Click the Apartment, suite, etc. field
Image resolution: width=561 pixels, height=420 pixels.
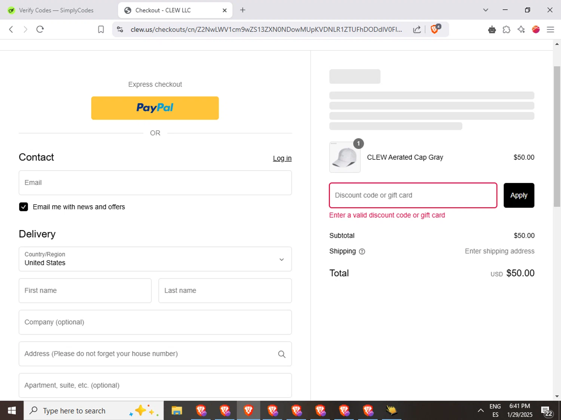[x=155, y=385]
